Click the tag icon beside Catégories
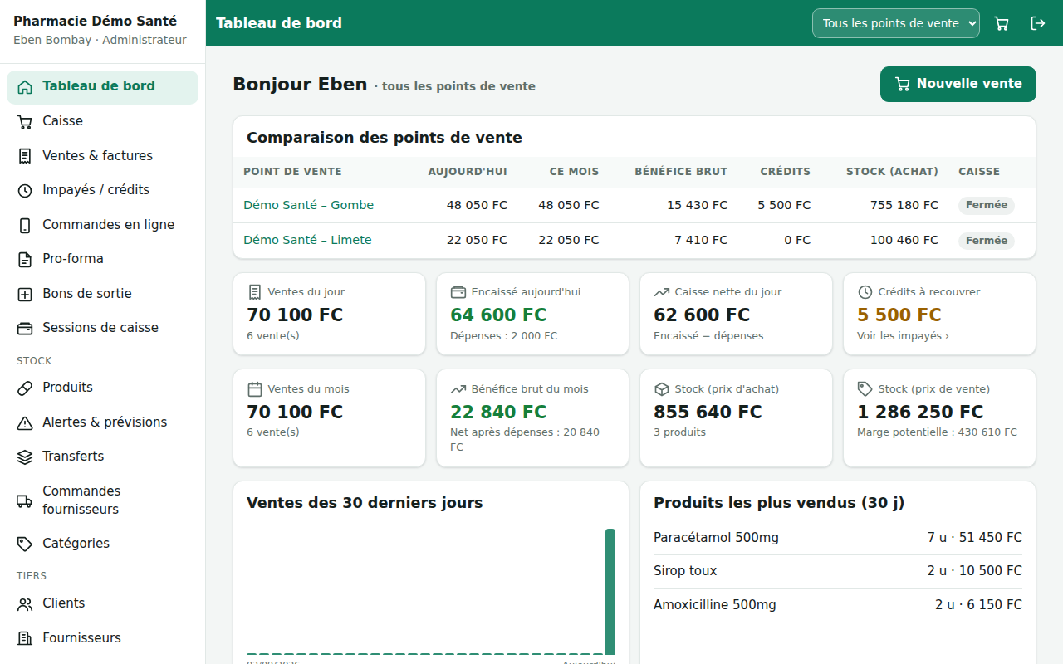This screenshot has height=664, width=1063. [x=25, y=544]
